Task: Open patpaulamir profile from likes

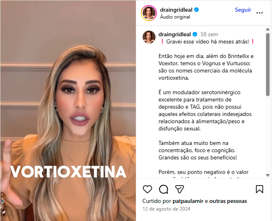Action: click(x=188, y=201)
